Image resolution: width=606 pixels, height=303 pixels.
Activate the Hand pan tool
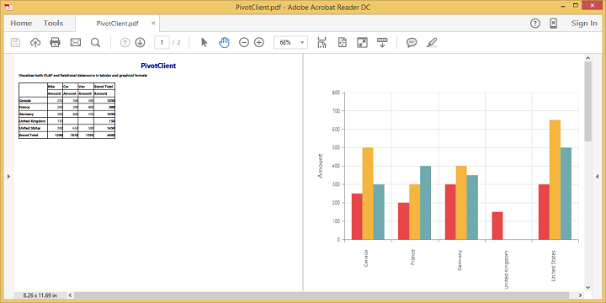[224, 43]
